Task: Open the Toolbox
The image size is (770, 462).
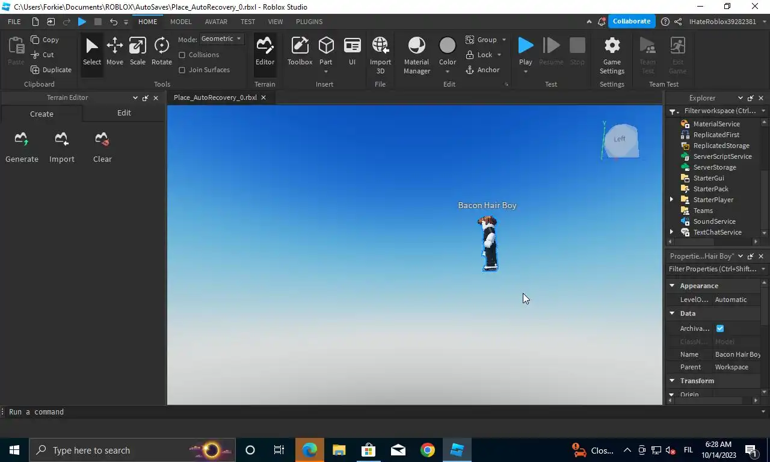Action: pyautogui.click(x=300, y=52)
